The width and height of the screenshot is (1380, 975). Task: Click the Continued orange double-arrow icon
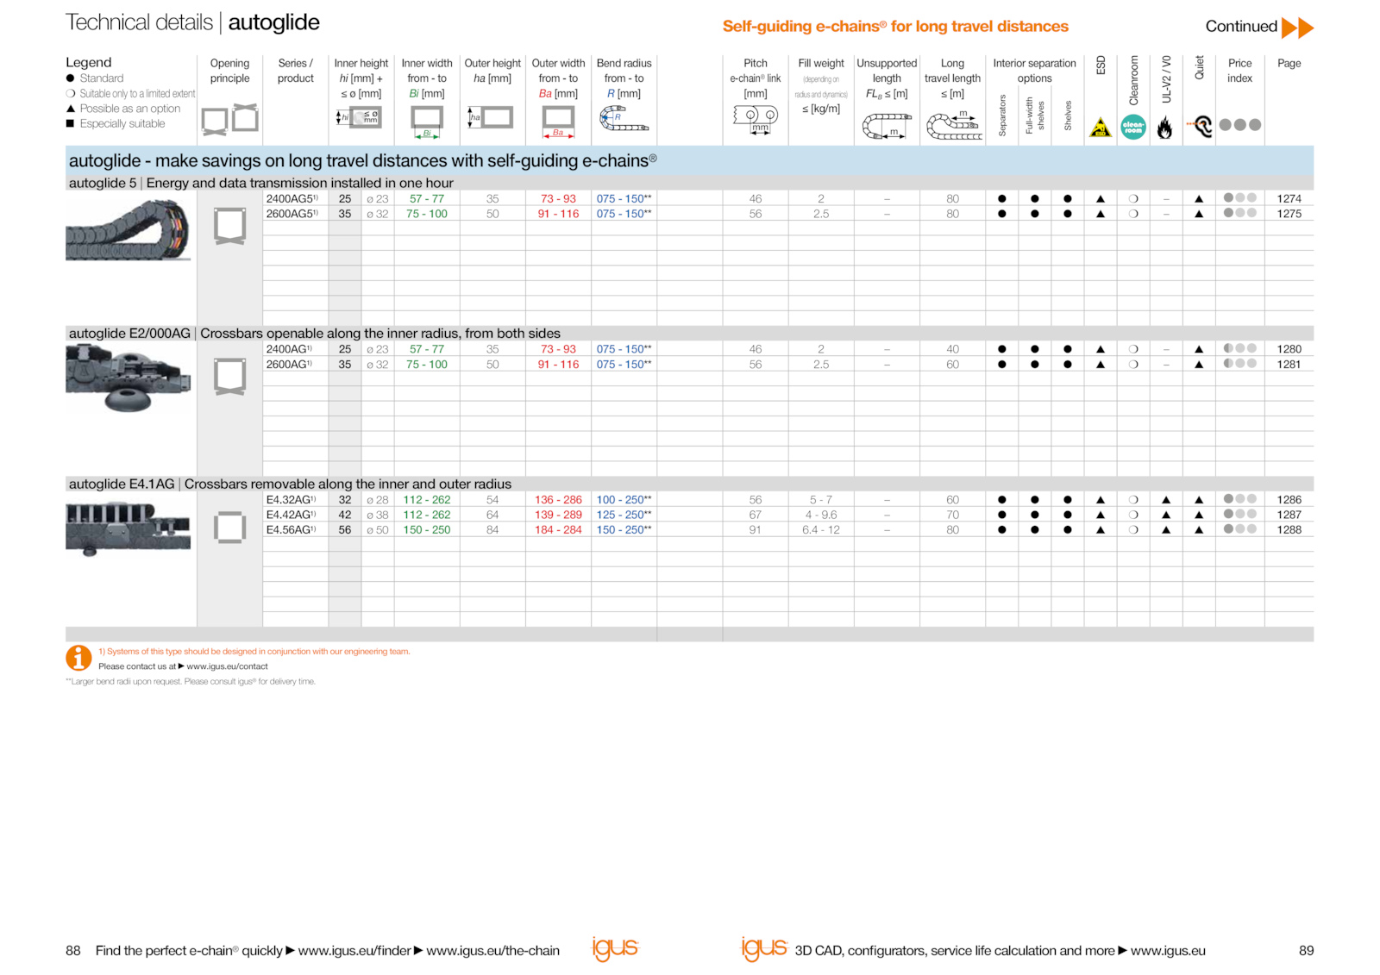1297,28
